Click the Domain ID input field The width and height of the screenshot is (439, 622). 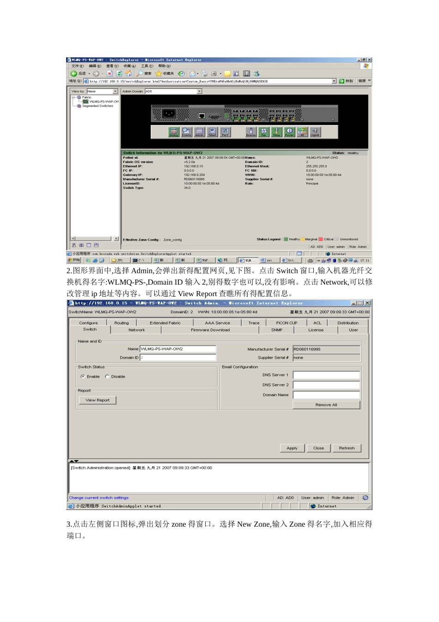[178, 358]
